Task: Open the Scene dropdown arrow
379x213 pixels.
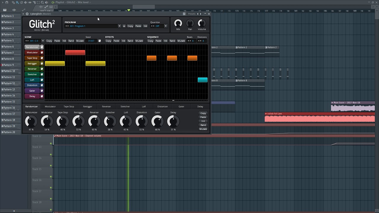Action: pyautogui.click(x=43, y=41)
